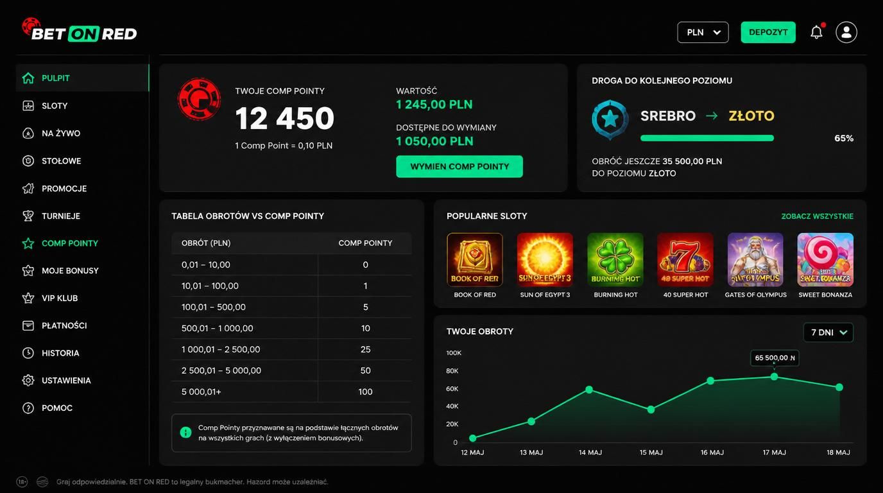883x493 pixels.
Task: Click the Historia clock icon
Action: (x=28, y=353)
